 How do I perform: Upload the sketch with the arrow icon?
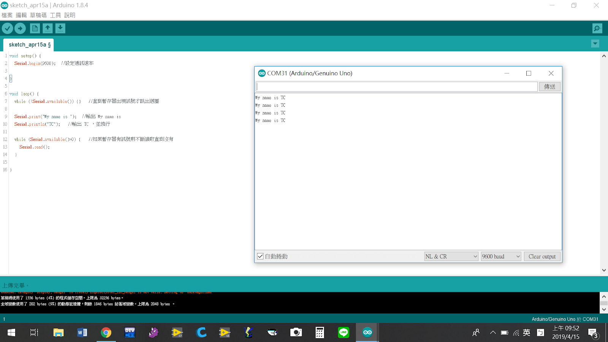tap(20, 28)
